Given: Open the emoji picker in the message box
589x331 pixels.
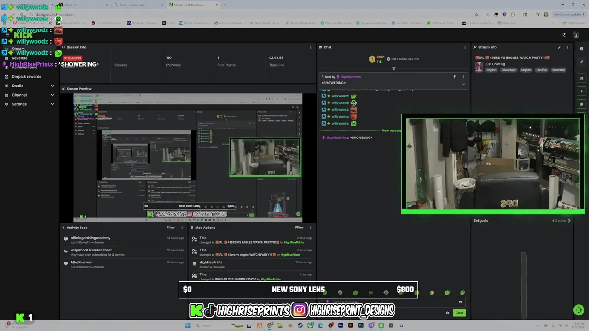Looking at the screenshot, I should click(460, 302).
